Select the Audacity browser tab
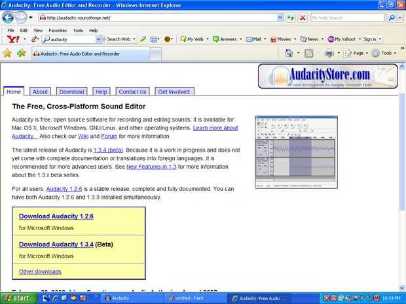 pos(90,54)
